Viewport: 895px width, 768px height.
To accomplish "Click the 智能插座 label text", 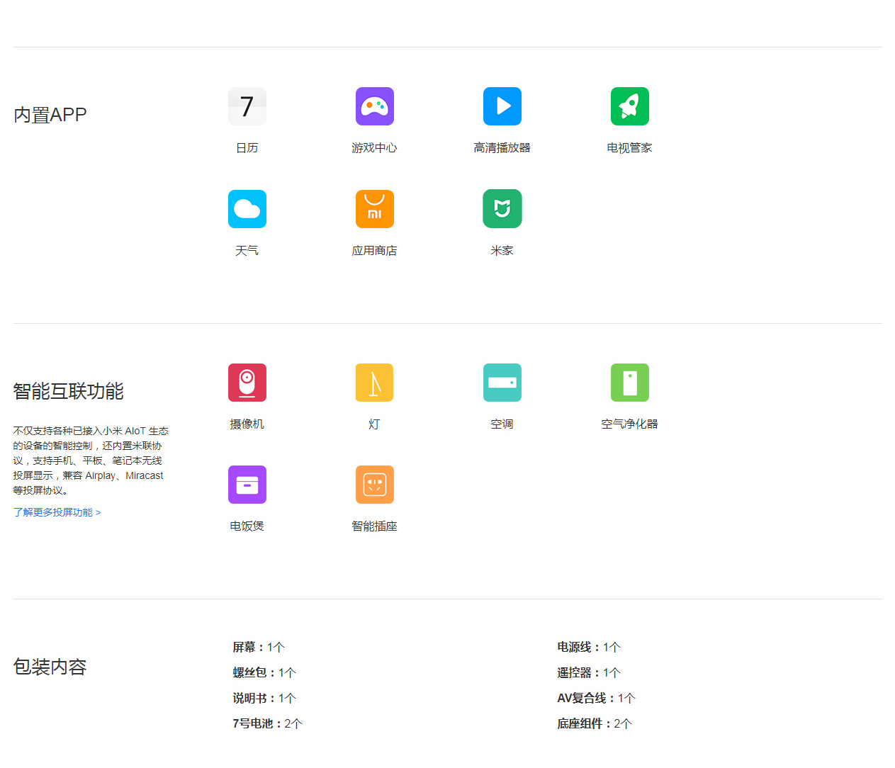I will click(374, 526).
